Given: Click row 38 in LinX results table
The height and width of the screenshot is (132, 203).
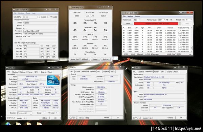Looking at the screenshot, I should [157, 31].
